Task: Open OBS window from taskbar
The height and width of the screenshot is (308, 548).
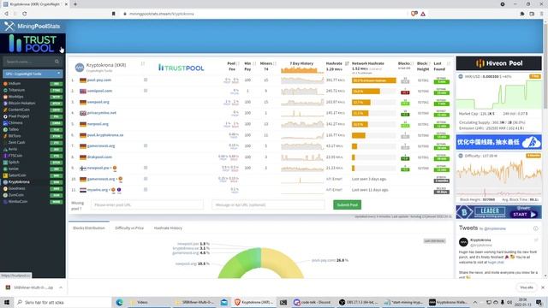Action: (359, 302)
